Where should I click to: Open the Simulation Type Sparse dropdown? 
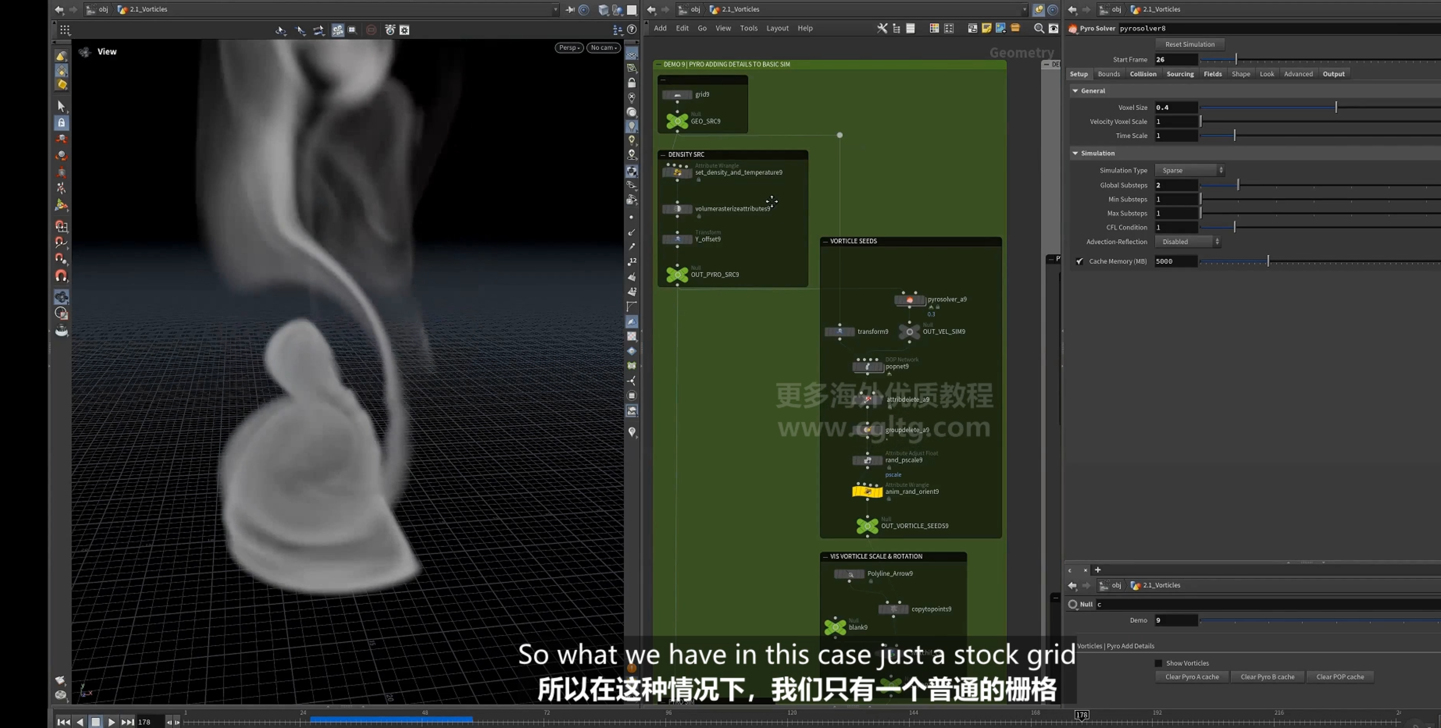(x=1189, y=170)
